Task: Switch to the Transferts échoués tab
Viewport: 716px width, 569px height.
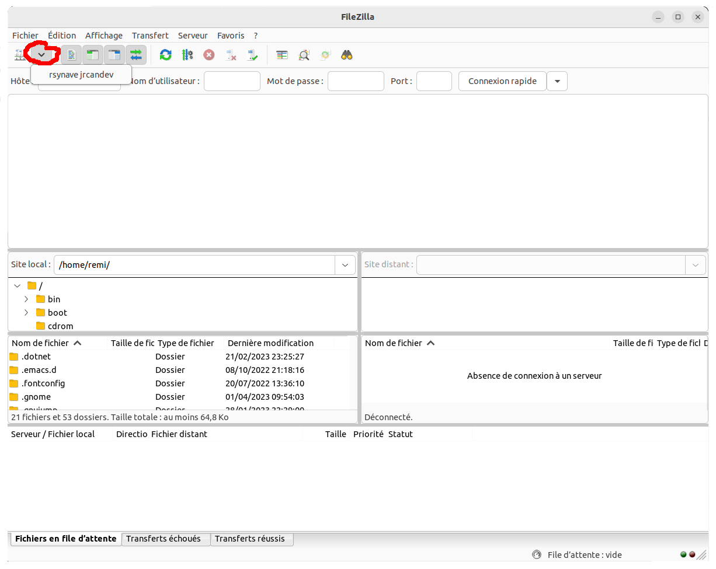Action: 164,539
